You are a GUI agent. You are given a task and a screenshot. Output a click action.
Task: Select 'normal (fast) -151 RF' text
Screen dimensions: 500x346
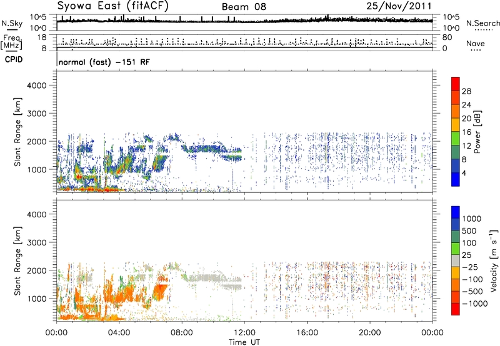tap(104, 62)
